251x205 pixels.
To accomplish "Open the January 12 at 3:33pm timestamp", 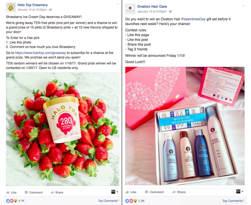I will pyautogui.click(x=152, y=11).
